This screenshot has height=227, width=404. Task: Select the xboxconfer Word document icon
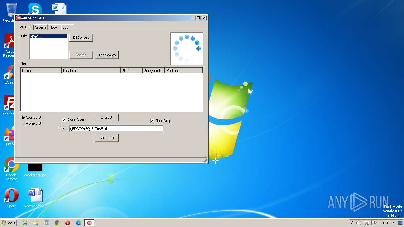35,198
